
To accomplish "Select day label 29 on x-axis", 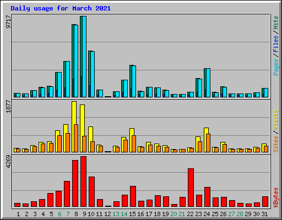I will point(248,214).
